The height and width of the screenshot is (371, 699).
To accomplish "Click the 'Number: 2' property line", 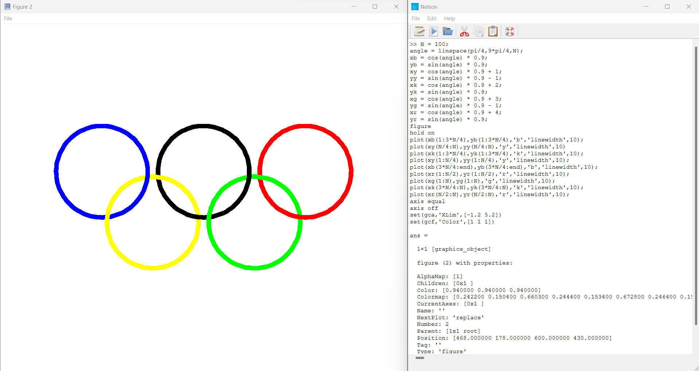I will [x=433, y=324].
